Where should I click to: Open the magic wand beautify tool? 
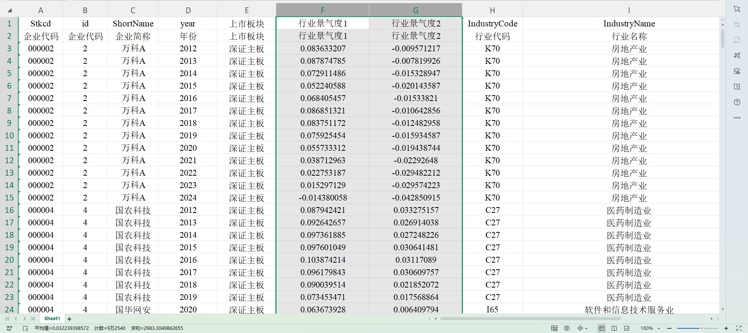coord(737,56)
